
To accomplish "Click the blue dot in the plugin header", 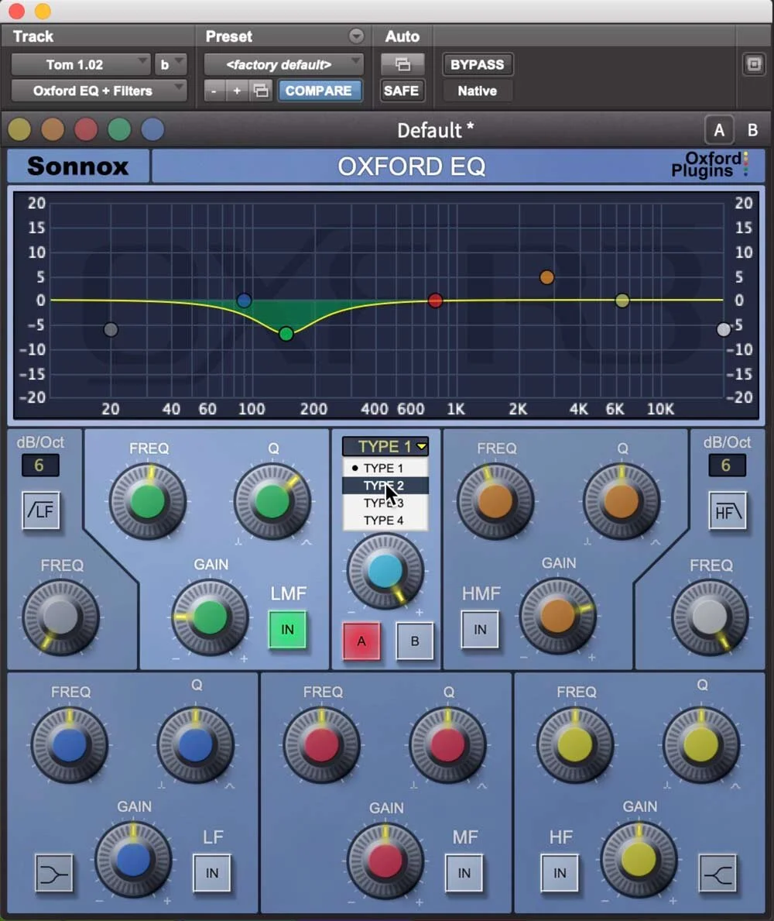I will point(152,129).
